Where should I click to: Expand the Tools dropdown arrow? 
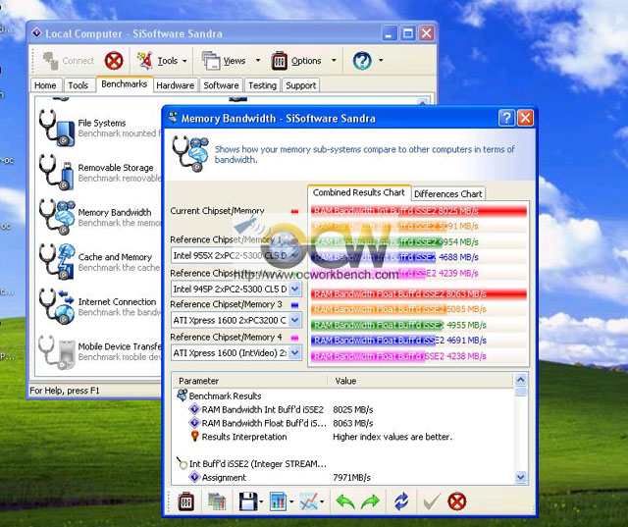tap(184, 61)
